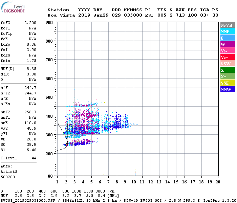The image size is (237, 203).
Task: Click the h`F2 label
Action: pos(5,93)
